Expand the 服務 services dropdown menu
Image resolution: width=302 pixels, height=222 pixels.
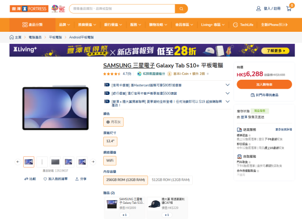click(x=135, y=25)
